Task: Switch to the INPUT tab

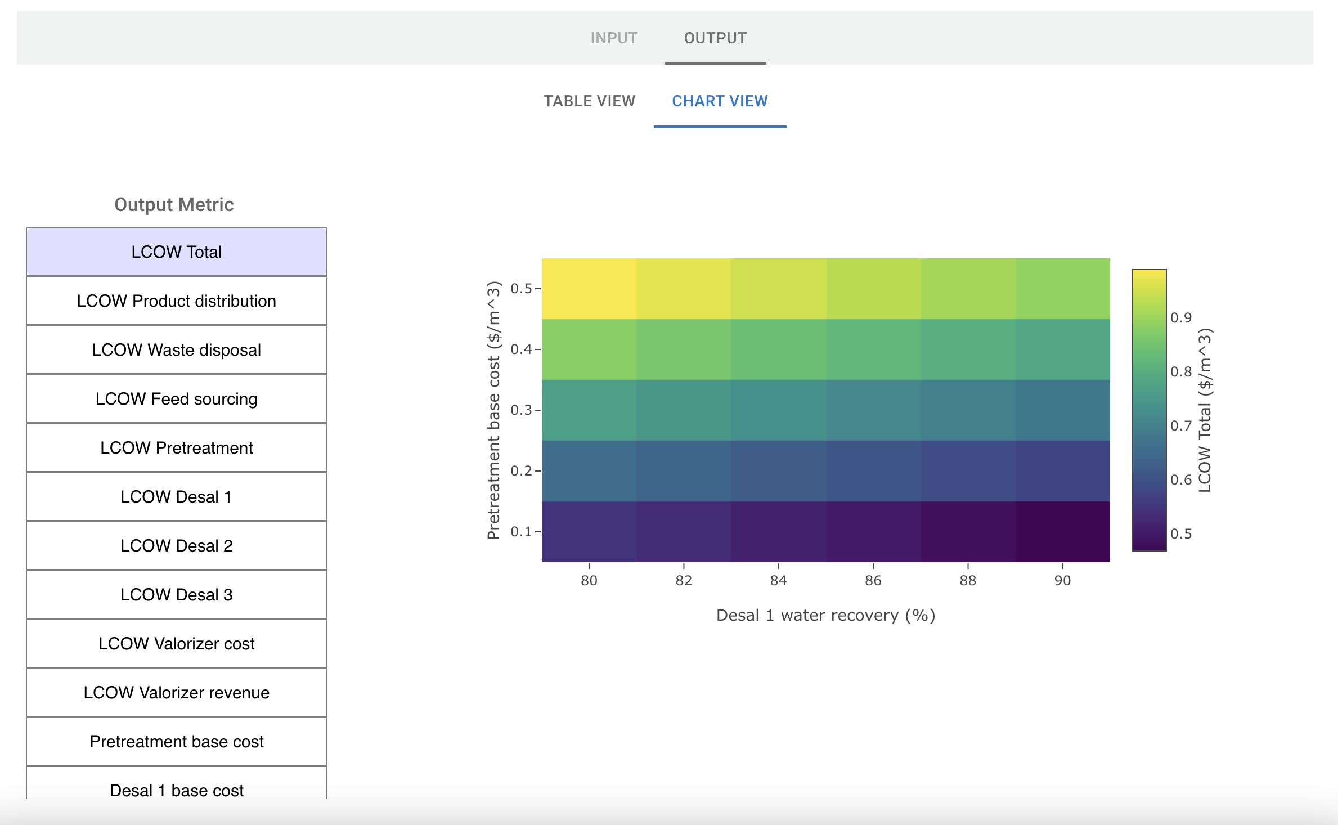Action: tap(614, 38)
